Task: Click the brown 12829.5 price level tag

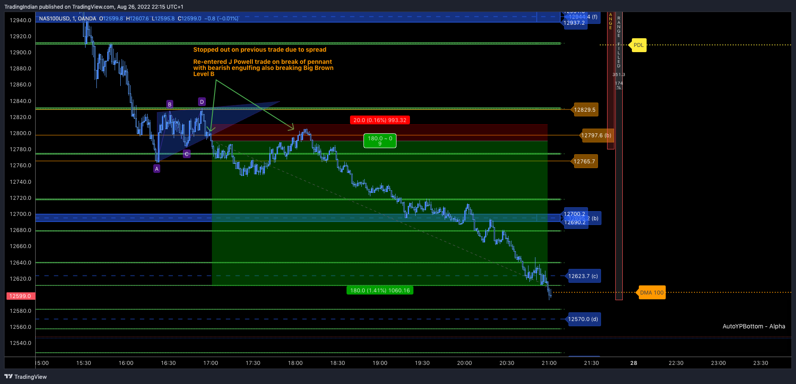Action: [x=585, y=110]
